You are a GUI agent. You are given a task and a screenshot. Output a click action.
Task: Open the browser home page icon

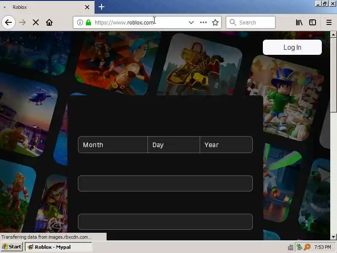tap(49, 22)
